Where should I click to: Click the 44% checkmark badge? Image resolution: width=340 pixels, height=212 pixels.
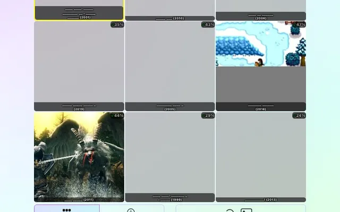pyautogui.click(x=117, y=116)
